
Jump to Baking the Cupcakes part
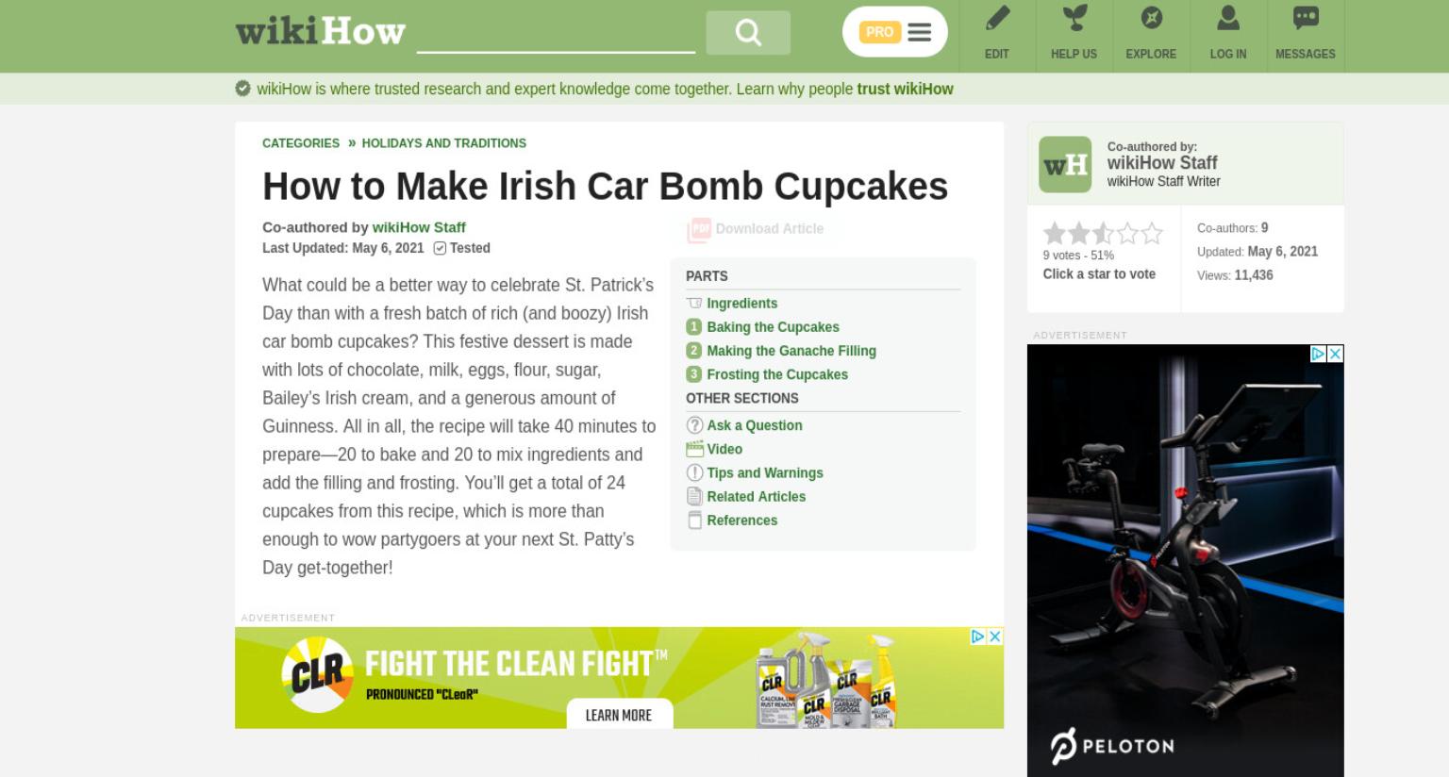click(773, 327)
